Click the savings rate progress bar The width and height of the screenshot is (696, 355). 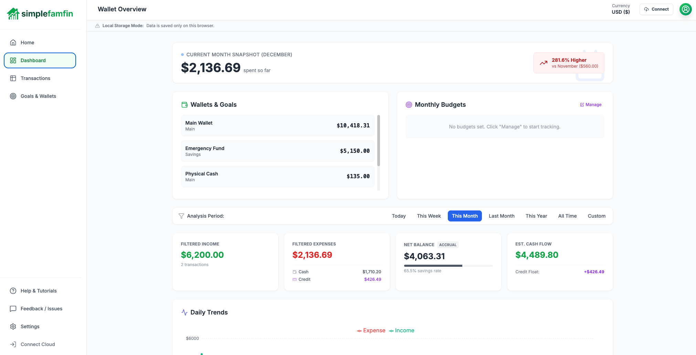(x=448, y=265)
